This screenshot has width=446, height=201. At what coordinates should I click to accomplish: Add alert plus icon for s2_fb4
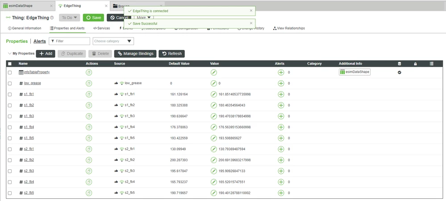(281, 182)
